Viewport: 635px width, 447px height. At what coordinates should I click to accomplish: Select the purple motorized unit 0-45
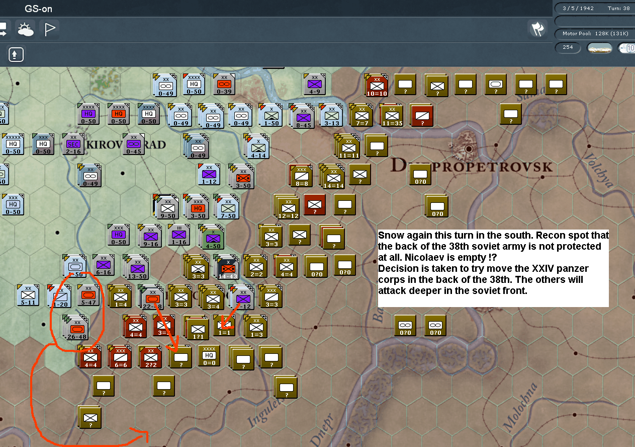[134, 144]
